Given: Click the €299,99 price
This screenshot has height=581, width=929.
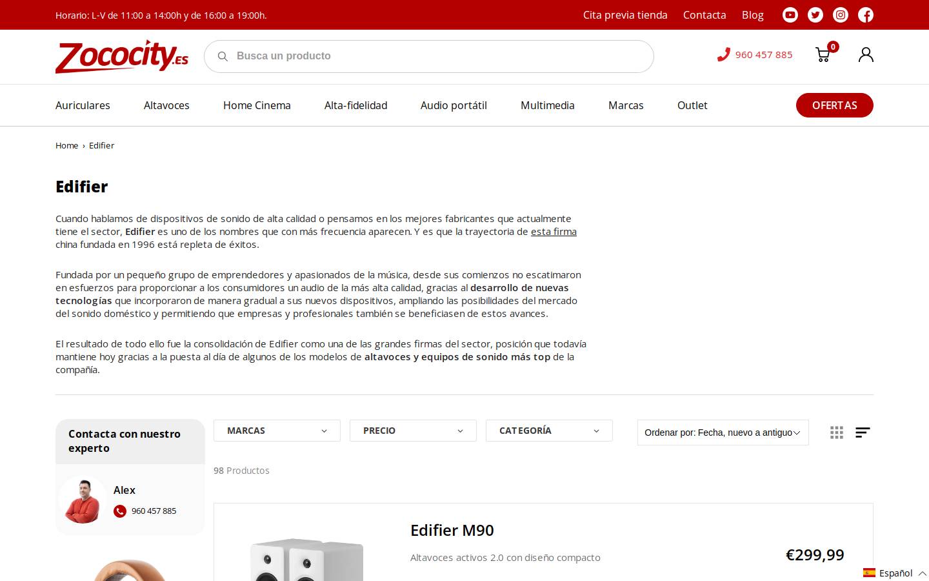Looking at the screenshot, I should point(815,555).
